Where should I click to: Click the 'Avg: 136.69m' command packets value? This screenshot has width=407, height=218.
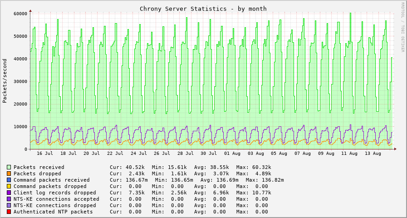[x=220, y=180]
